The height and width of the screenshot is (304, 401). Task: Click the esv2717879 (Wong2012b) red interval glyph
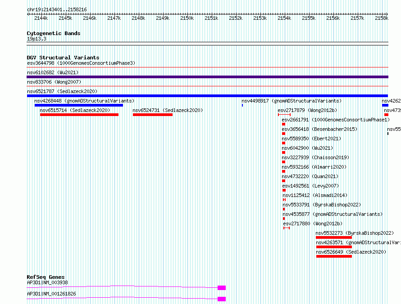click(x=284, y=115)
